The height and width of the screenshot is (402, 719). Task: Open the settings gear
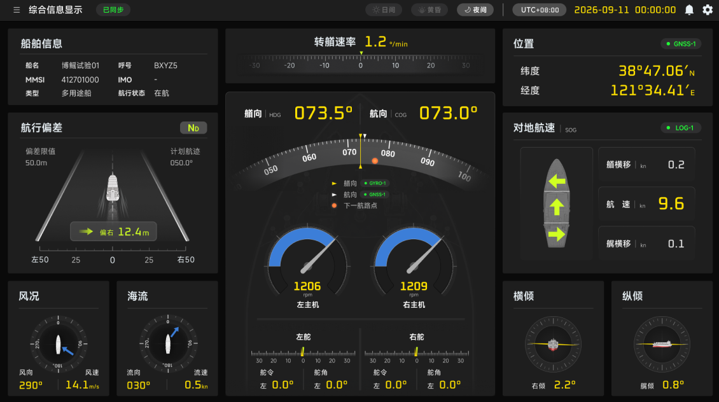708,10
